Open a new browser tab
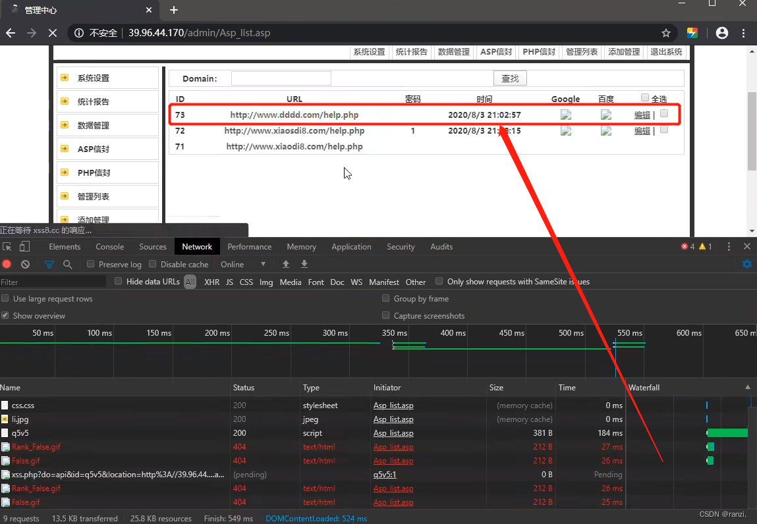This screenshot has height=524, width=757. [x=174, y=10]
